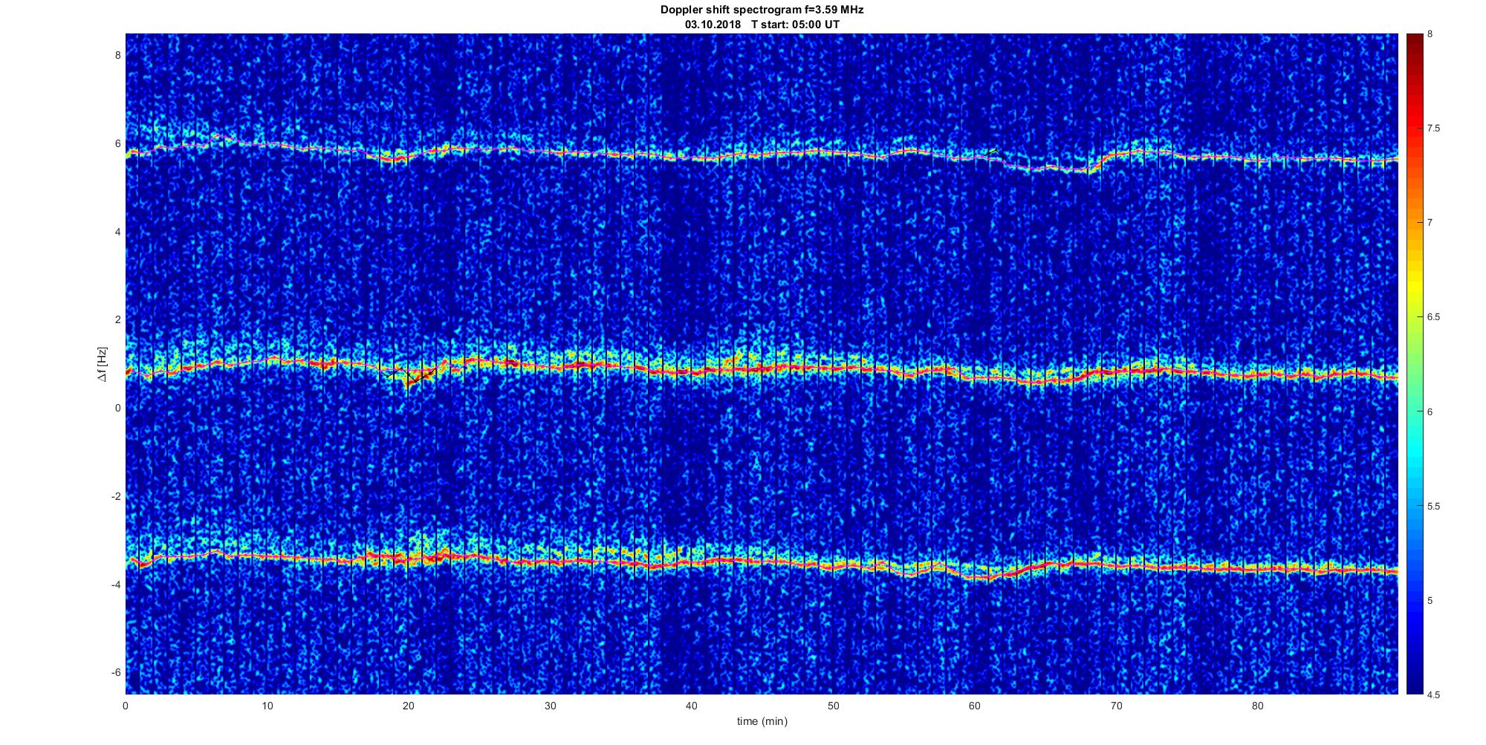Viewport: 1486px width, 745px height.
Task: Click the 'Δf [Hz]' y-axis label
Action: click(x=103, y=364)
